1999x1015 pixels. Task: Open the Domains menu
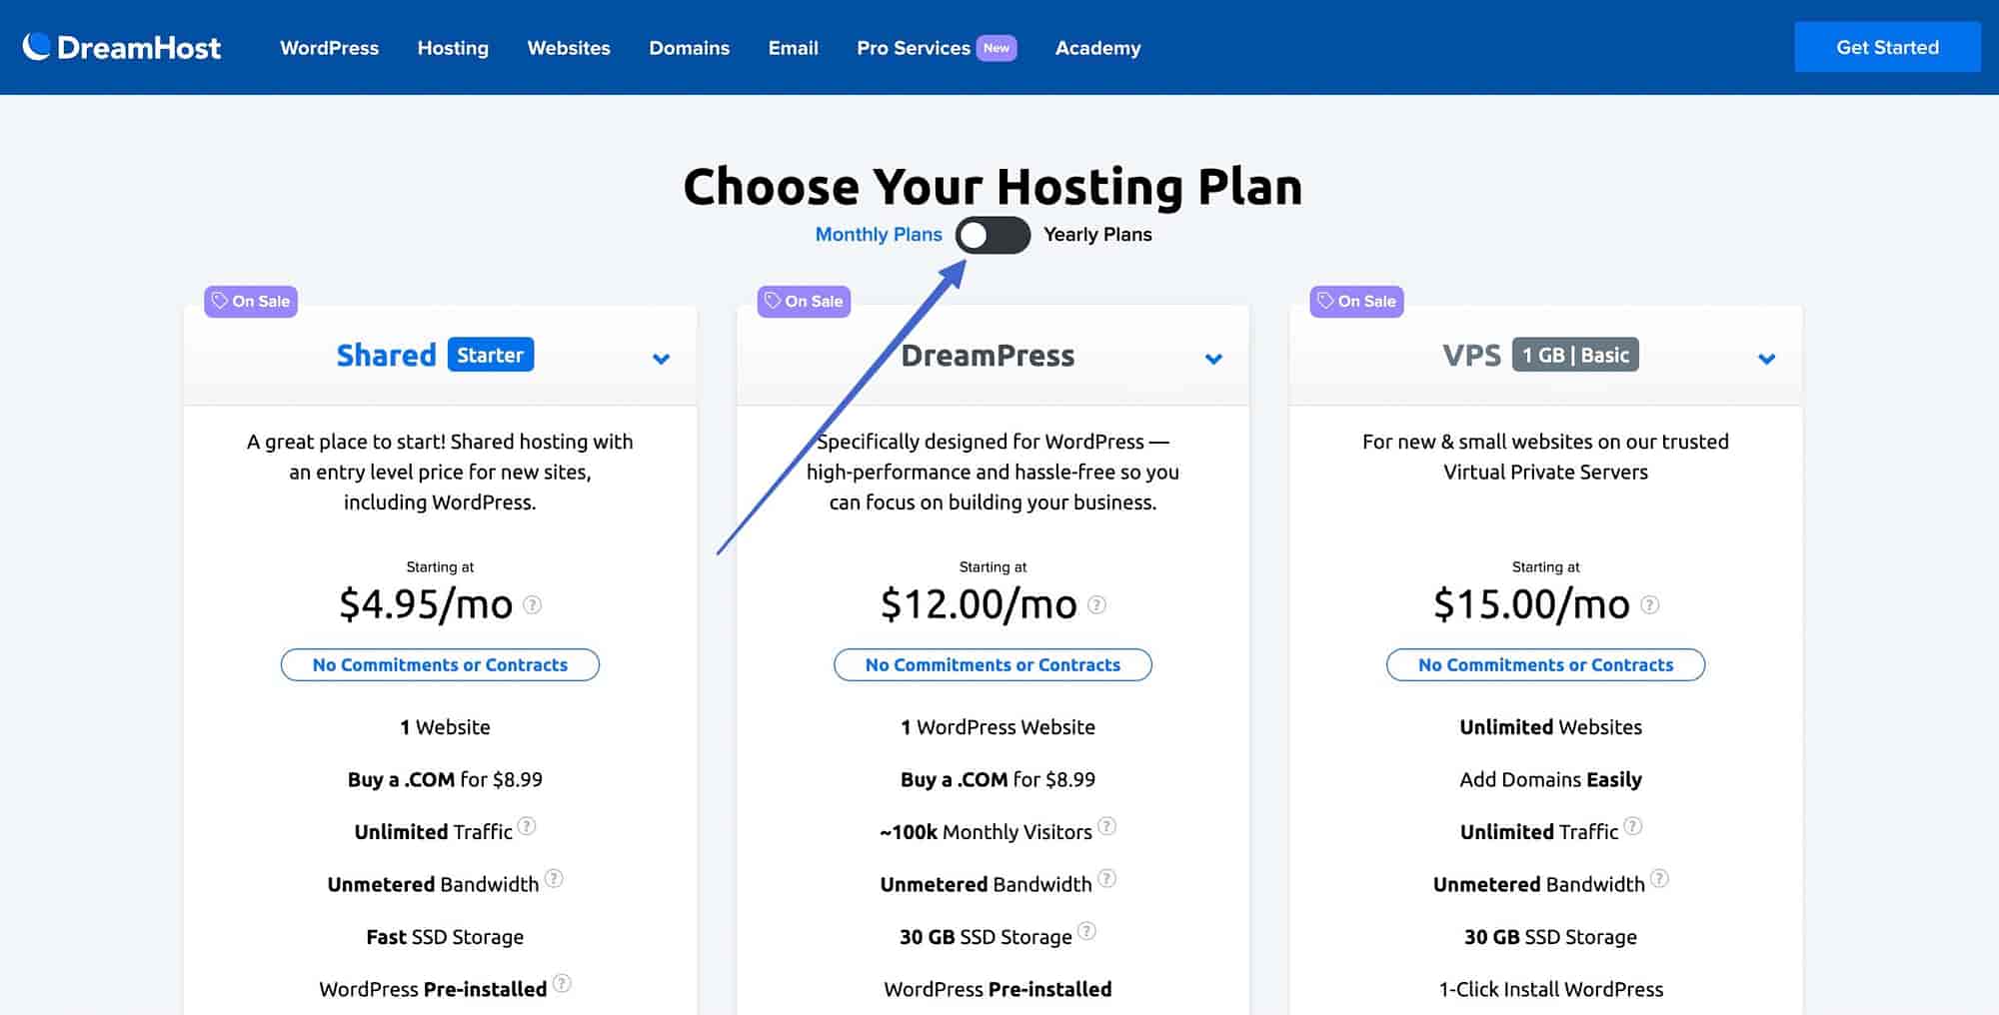tap(689, 48)
